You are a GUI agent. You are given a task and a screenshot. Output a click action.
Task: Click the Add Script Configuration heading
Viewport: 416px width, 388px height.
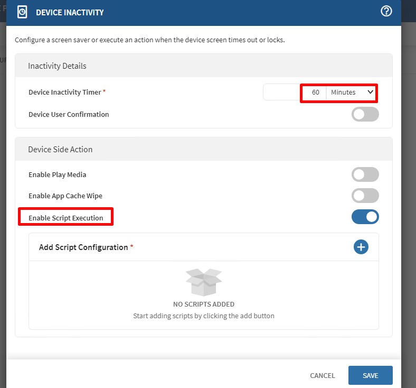(x=83, y=247)
